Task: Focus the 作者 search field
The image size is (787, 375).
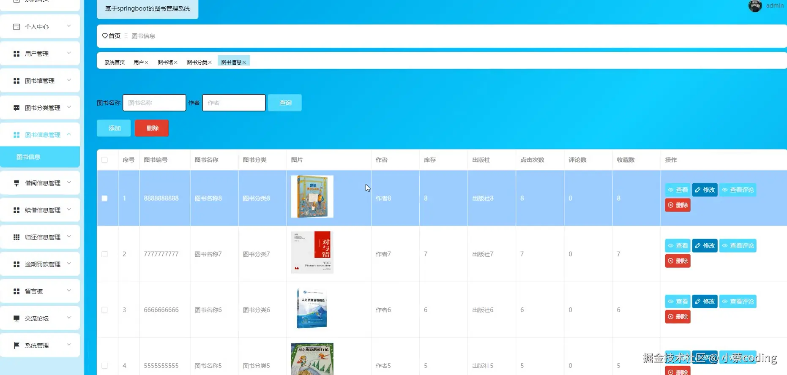Action: tap(234, 103)
